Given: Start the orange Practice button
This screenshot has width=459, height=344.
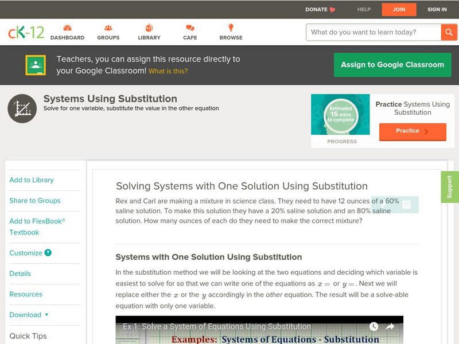Looking at the screenshot, I should pos(412,131).
